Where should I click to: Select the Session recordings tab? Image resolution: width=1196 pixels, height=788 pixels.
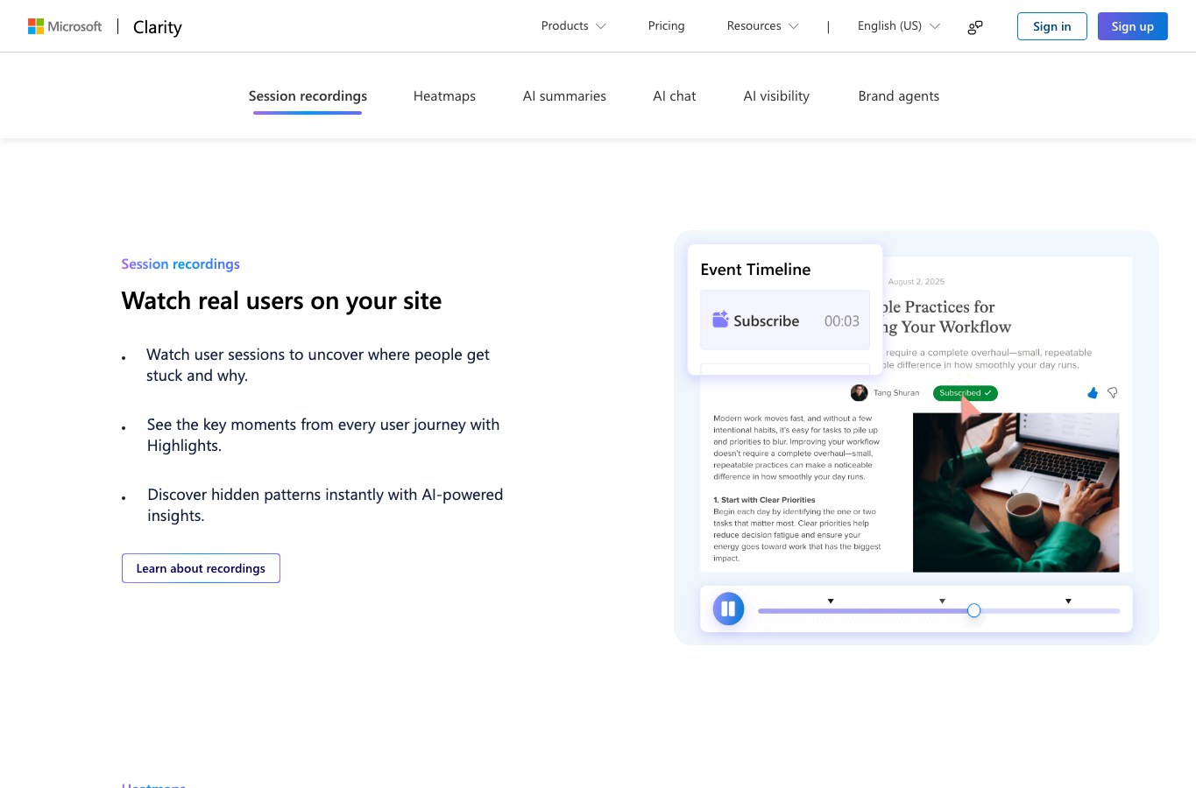coord(308,96)
